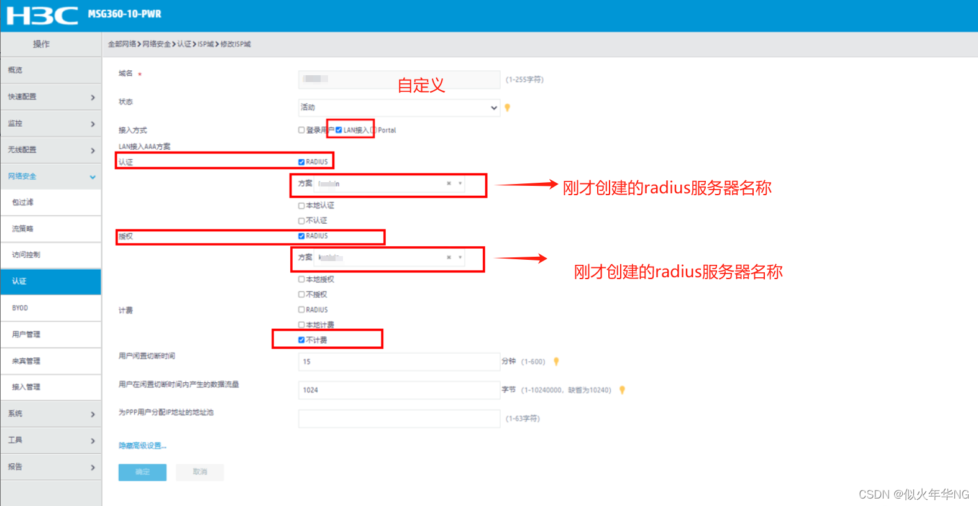Enable RADIUS under 计费
Screen dimensions: 978x506
(301, 310)
